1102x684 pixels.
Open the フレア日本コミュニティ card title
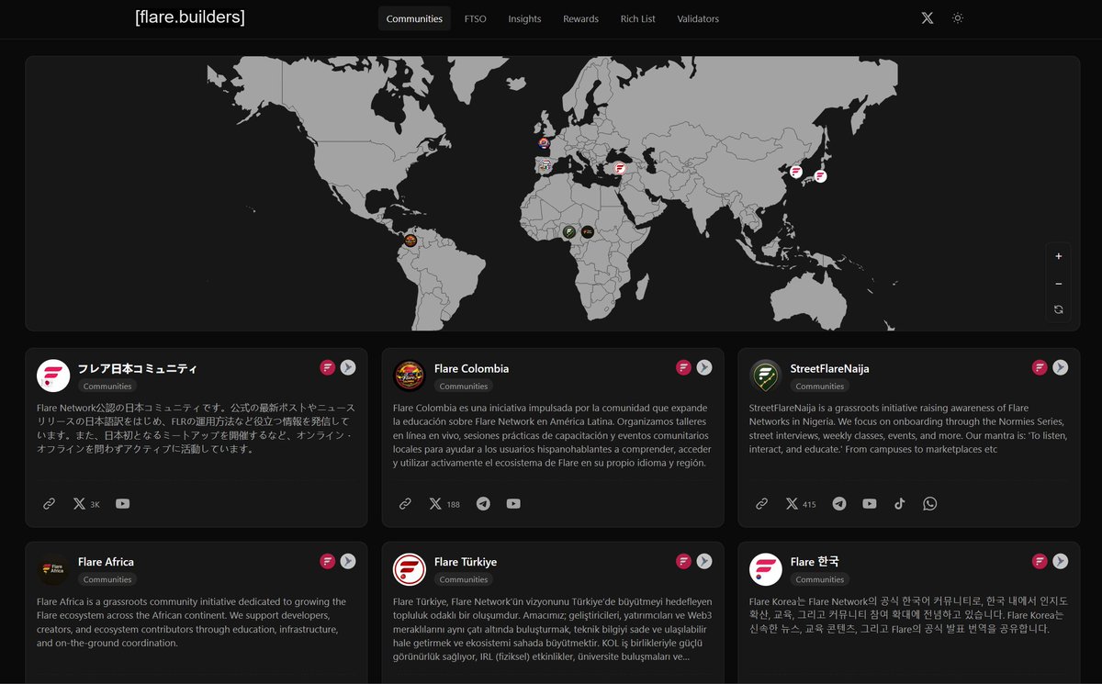138,368
